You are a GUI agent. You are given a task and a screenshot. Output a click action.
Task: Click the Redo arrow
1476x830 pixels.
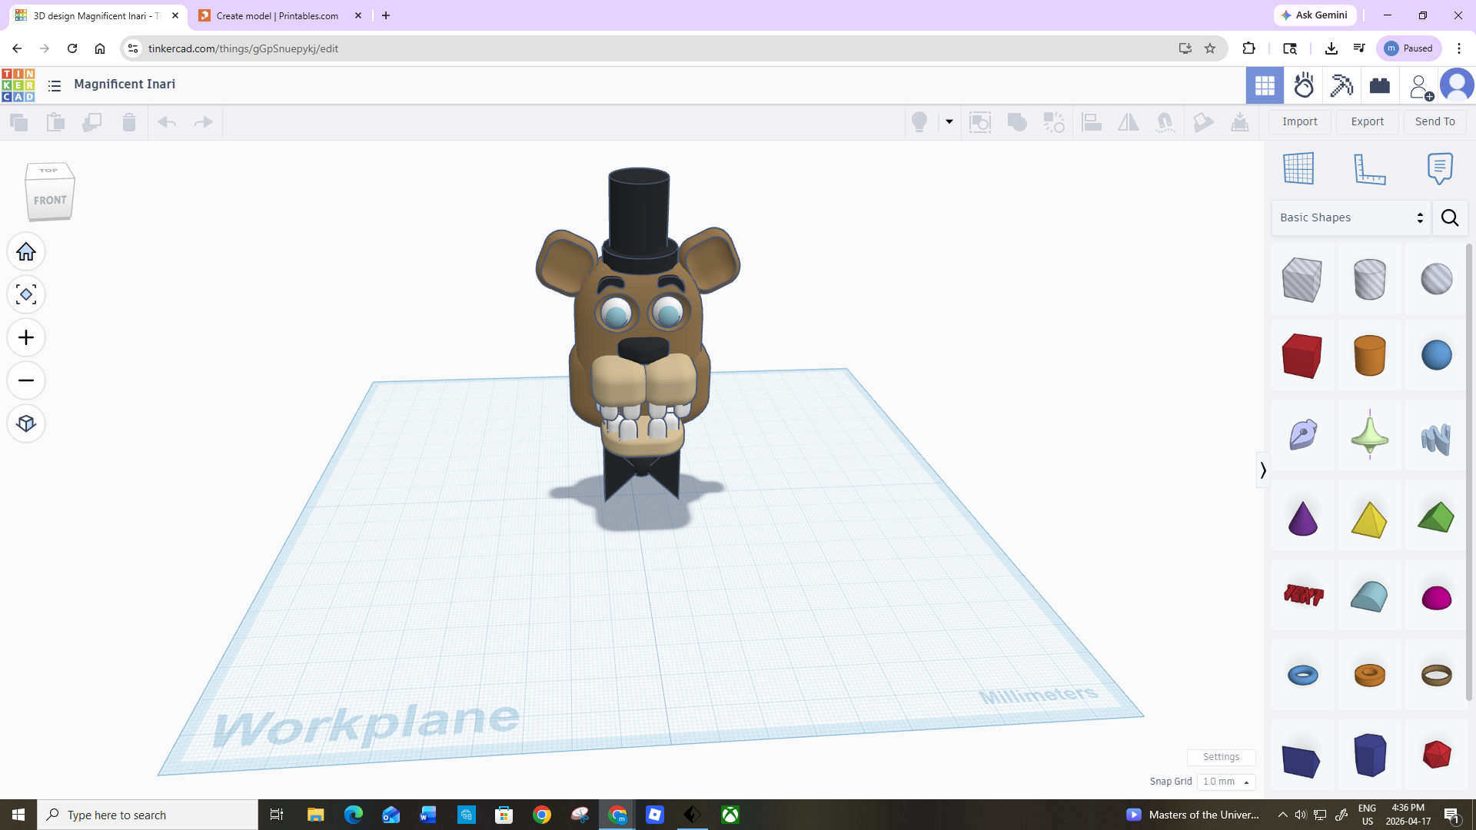tap(204, 122)
